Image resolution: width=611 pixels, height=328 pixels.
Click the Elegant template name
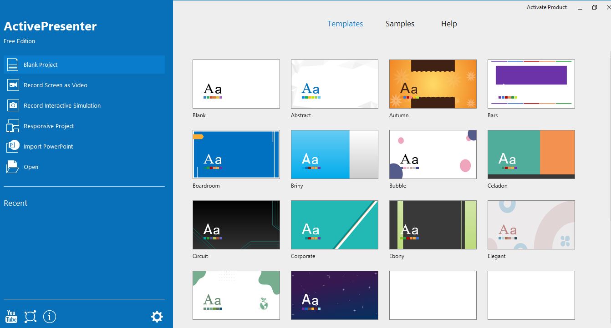pyautogui.click(x=497, y=256)
